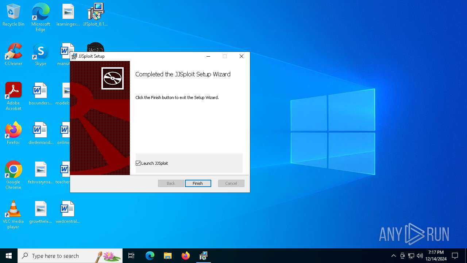Viewport: 467px width, 263px height.
Task: Click the Completed the JJSploit Setup Wizard heading
Action: click(x=183, y=74)
